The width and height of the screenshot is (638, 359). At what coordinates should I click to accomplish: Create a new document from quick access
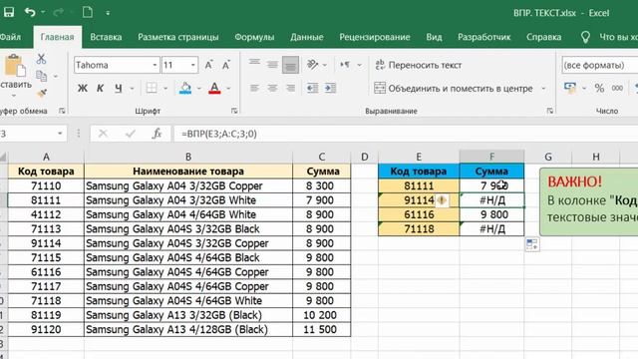pos(87,12)
